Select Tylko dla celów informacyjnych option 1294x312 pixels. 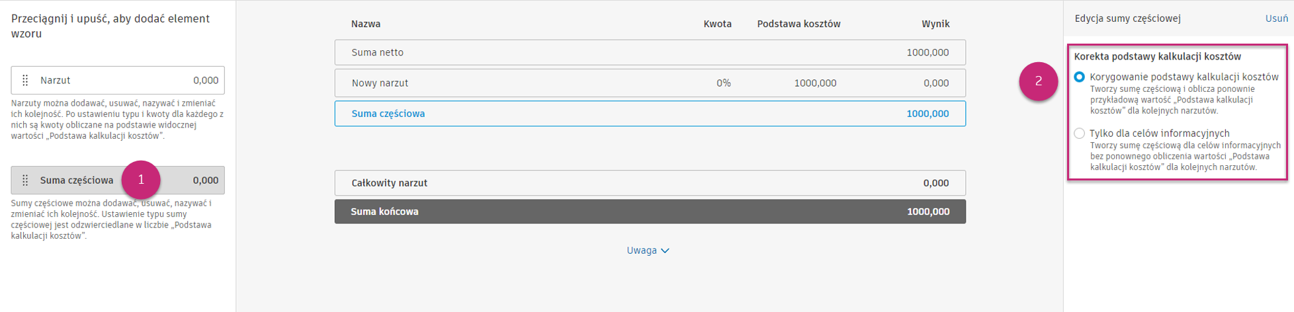coord(1079,134)
